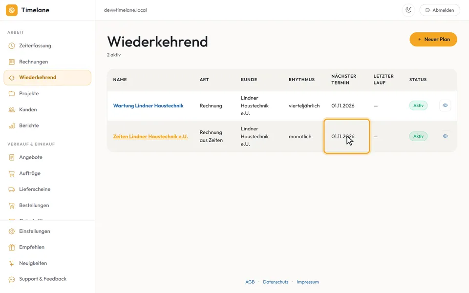Viewport: 469px width, 293px height.
Task: Click the Empfehlen gift icon
Action: [x=12, y=247]
